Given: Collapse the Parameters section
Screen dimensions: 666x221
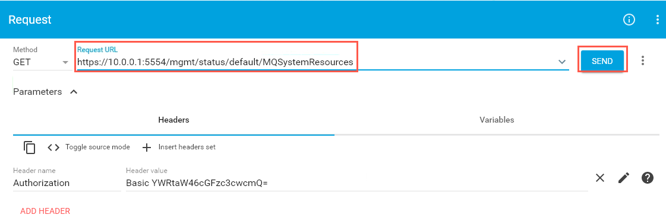Looking at the screenshot, I should (45, 92).
